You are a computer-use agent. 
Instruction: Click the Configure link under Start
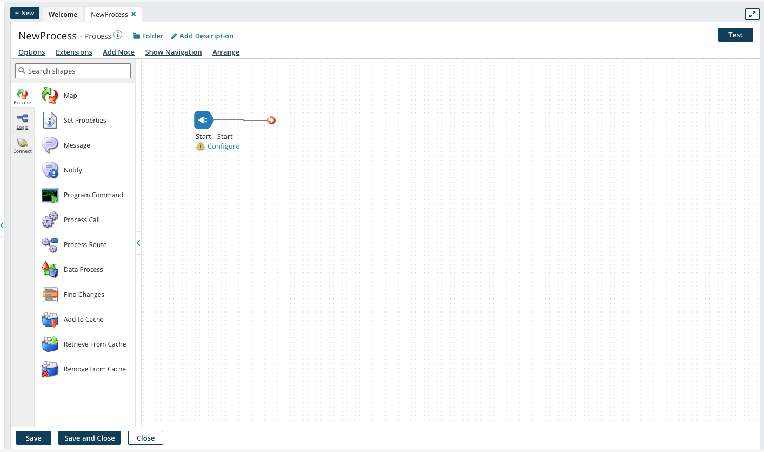(223, 147)
